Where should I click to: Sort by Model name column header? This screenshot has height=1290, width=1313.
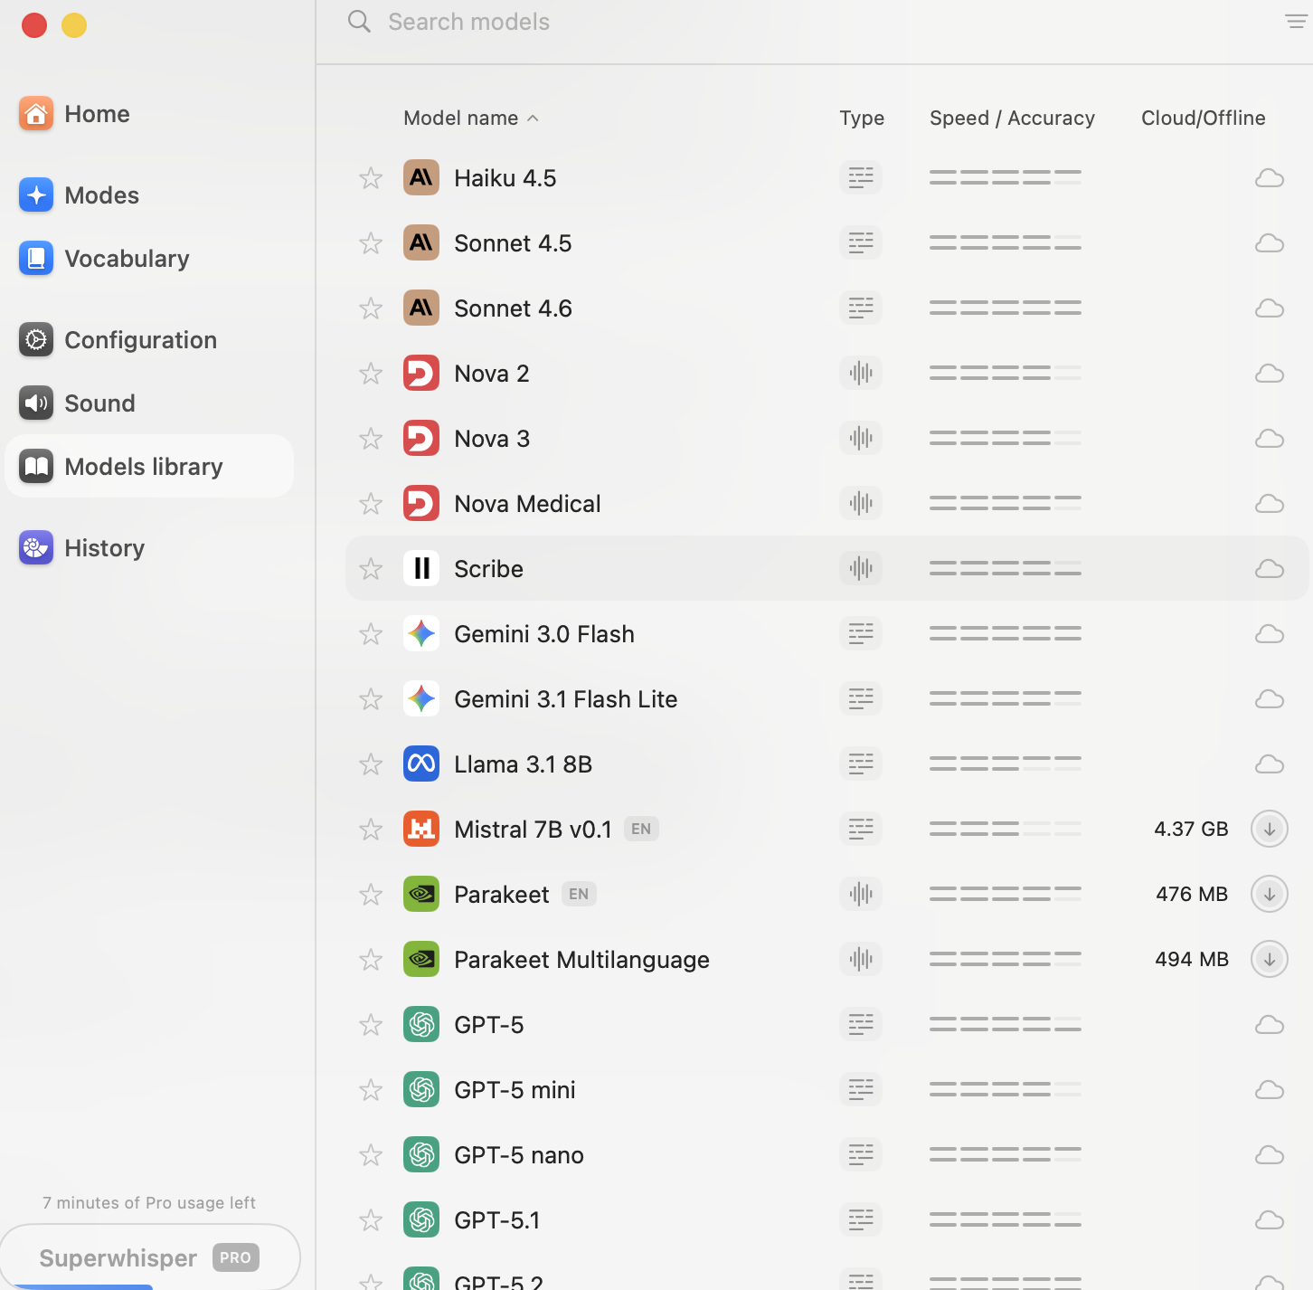[470, 118]
